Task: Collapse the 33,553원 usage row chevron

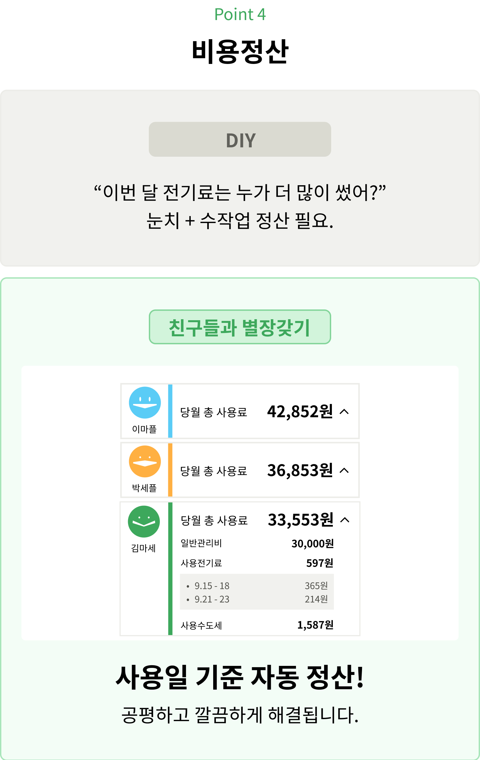Action: 345,520
